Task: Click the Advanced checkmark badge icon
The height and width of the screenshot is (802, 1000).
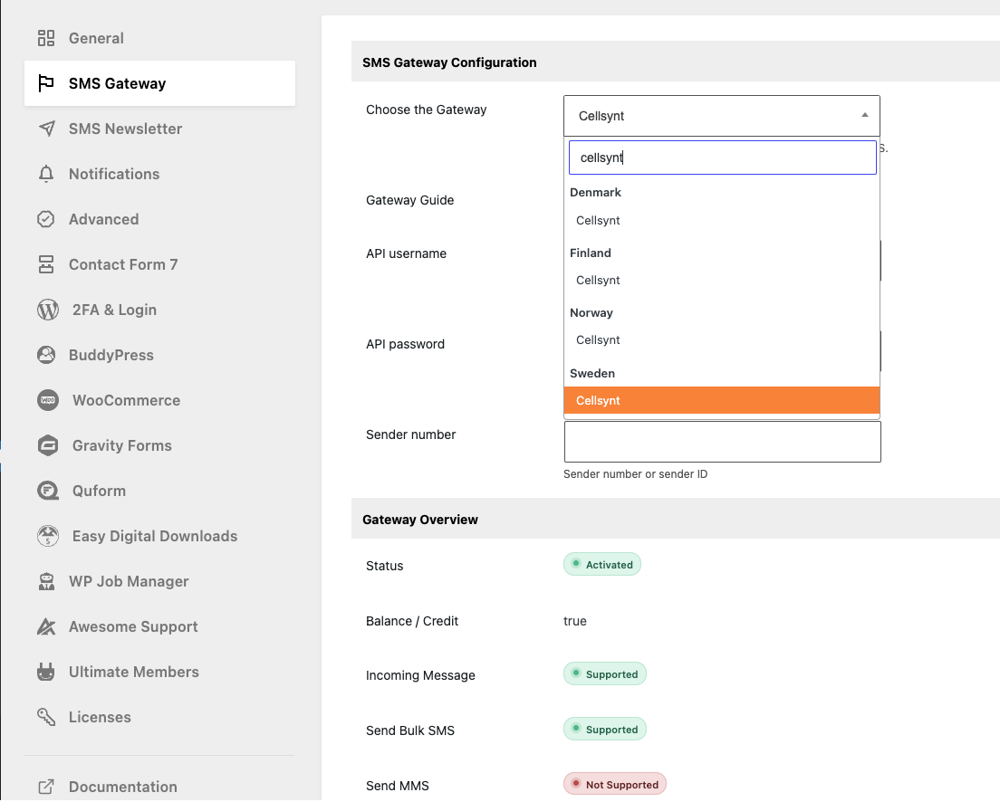Action: click(46, 219)
